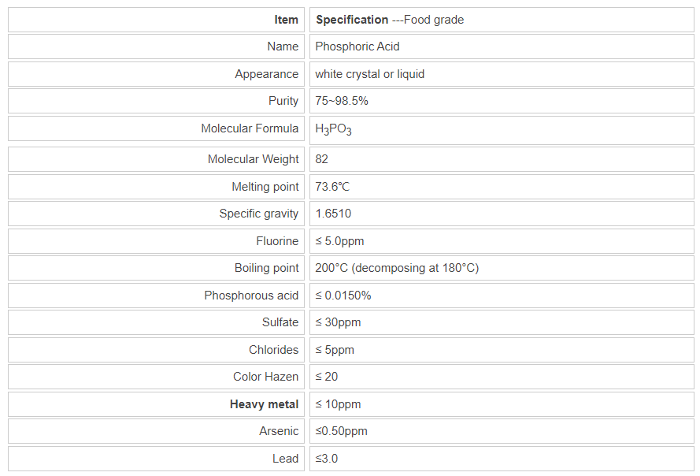Select the arsenic value "≤0.50ppm"
The image size is (700, 476).
coord(341,431)
